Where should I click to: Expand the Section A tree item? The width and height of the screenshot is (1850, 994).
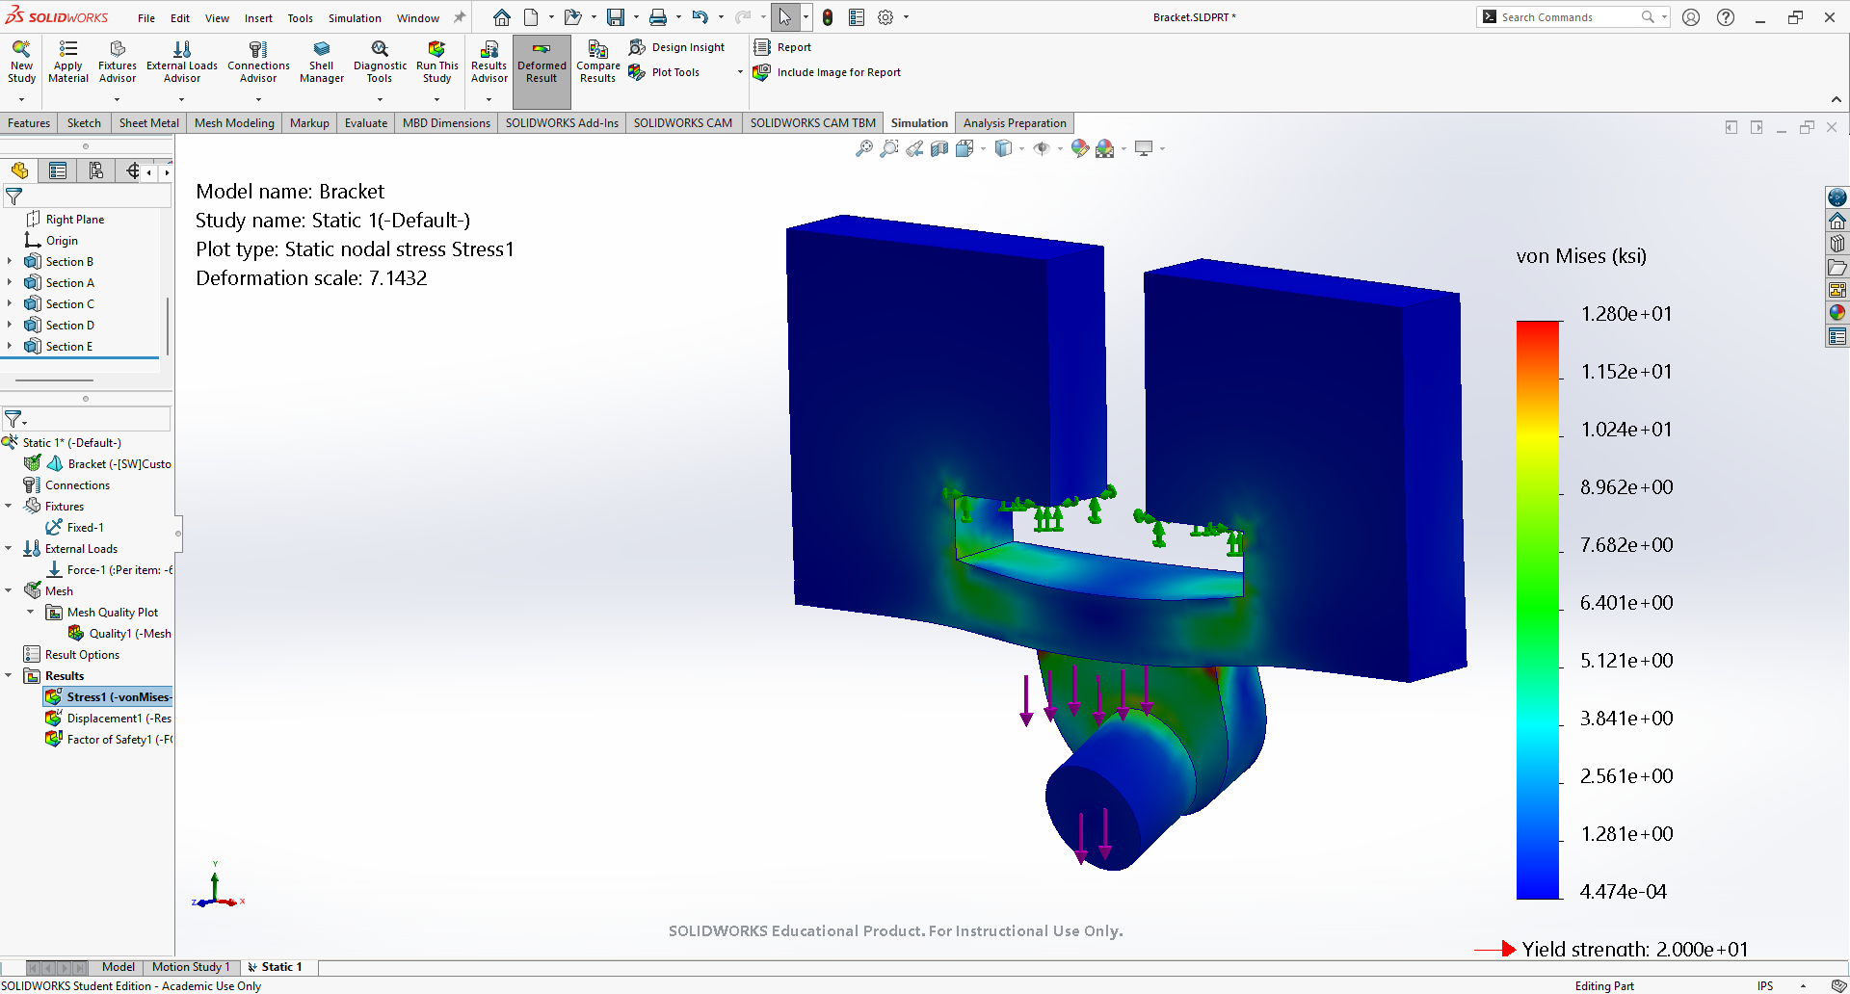(10, 282)
